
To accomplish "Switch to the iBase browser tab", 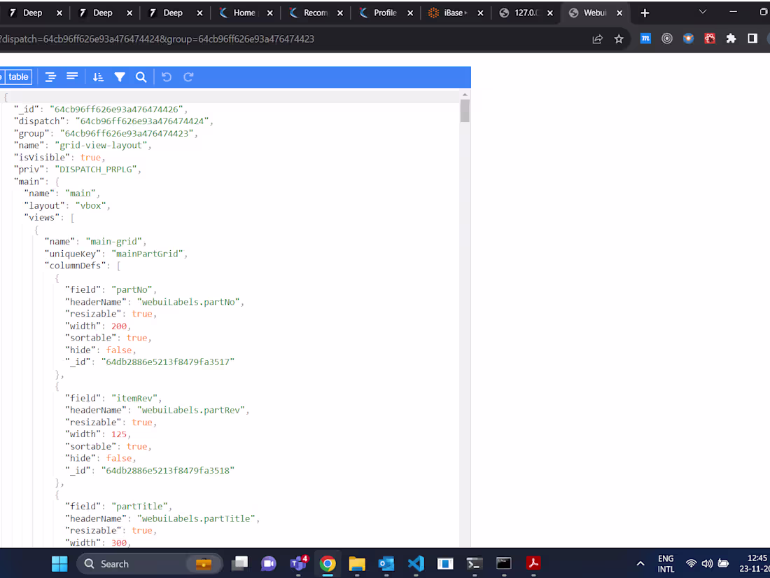I will (450, 12).
